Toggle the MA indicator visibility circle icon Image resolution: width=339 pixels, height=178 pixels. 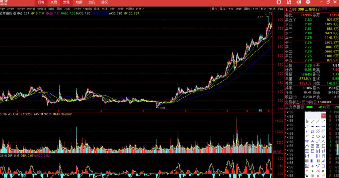click(x=15, y=13)
